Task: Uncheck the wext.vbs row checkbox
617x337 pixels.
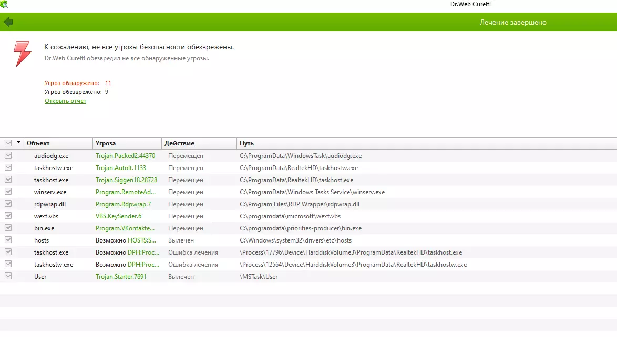Action: click(x=8, y=216)
